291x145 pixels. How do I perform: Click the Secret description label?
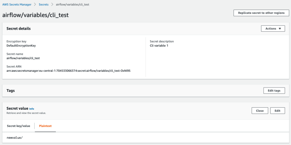click(x=162, y=41)
